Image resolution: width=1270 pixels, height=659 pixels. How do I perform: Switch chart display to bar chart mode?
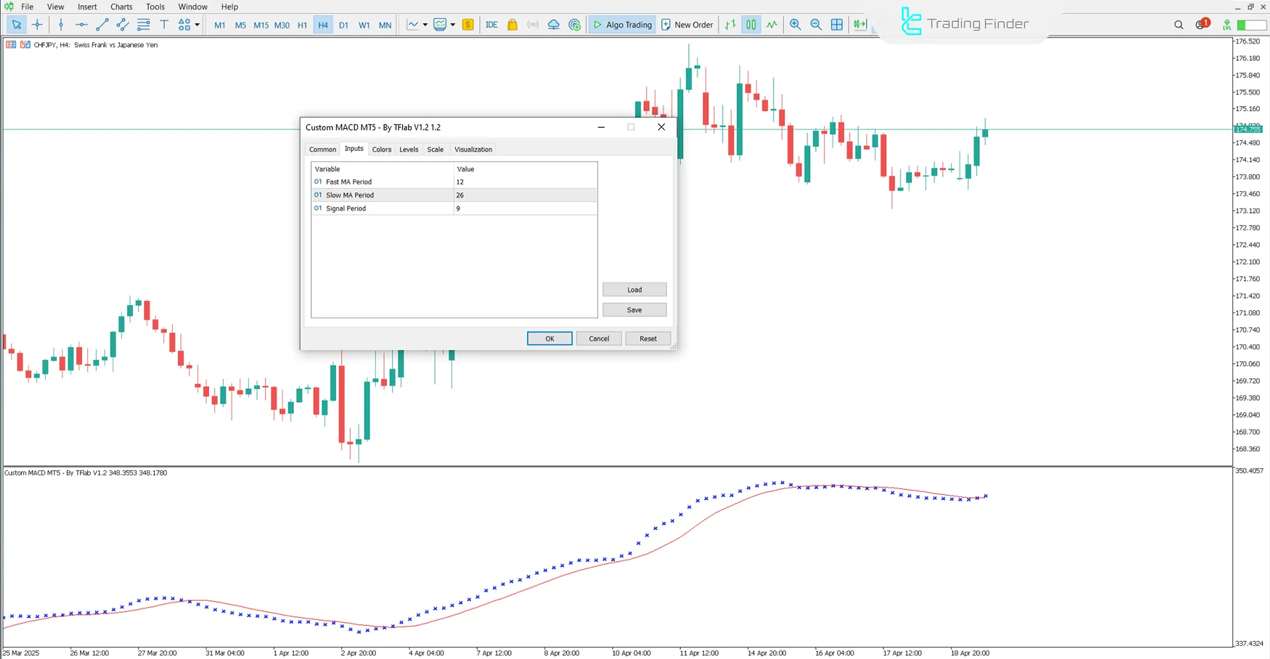[x=730, y=24]
